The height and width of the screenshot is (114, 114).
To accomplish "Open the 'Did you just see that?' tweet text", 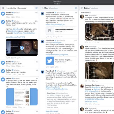I will 14,64.
